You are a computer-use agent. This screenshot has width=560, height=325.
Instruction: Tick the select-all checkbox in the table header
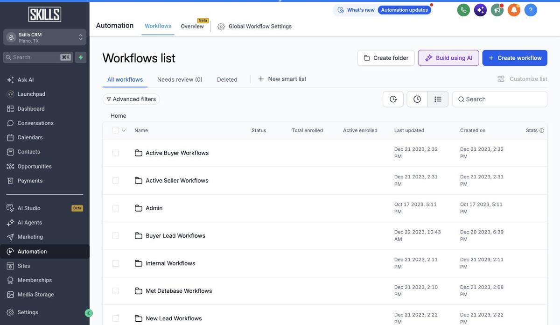click(116, 130)
